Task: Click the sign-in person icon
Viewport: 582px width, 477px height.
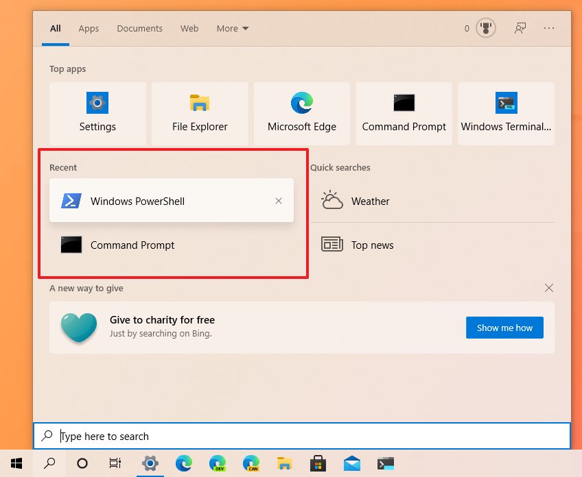Action: point(520,28)
